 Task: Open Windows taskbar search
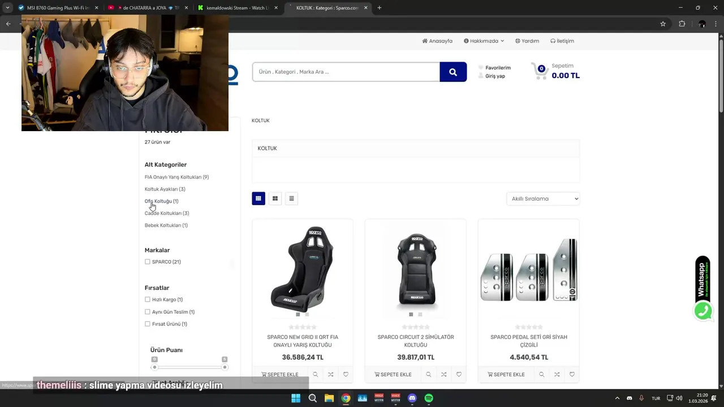point(312,398)
